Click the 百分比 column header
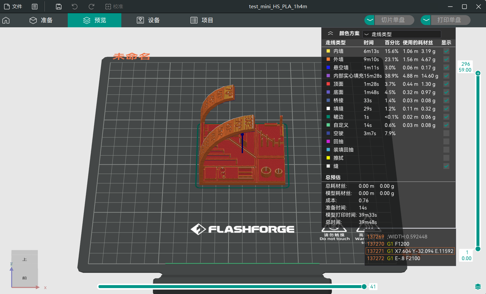This screenshot has width=486, height=294. pyautogui.click(x=392, y=43)
